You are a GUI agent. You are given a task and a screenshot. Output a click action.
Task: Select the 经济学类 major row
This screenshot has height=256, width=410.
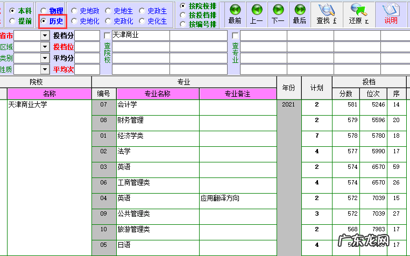pos(158,139)
